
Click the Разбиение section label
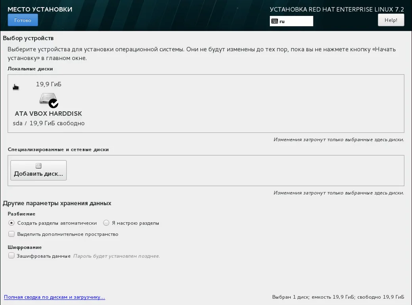tap(21, 214)
